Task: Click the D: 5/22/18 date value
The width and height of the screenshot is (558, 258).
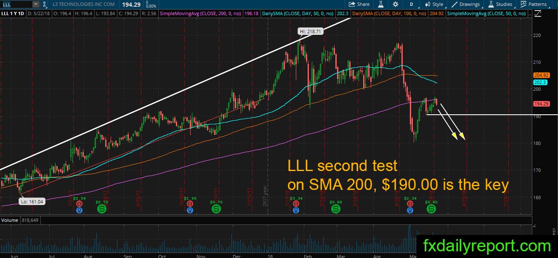Action: tap(39, 13)
